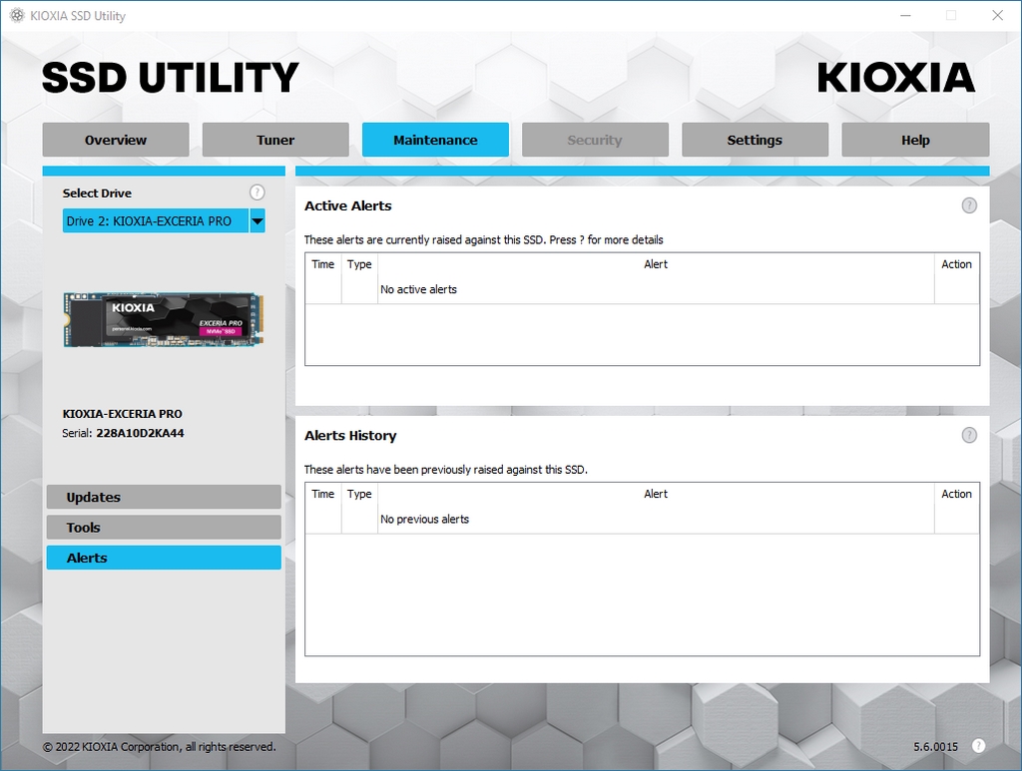Minimize the KIOXIA SSD Utility window
This screenshot has height=771, width=1022.
coord(905,16)
